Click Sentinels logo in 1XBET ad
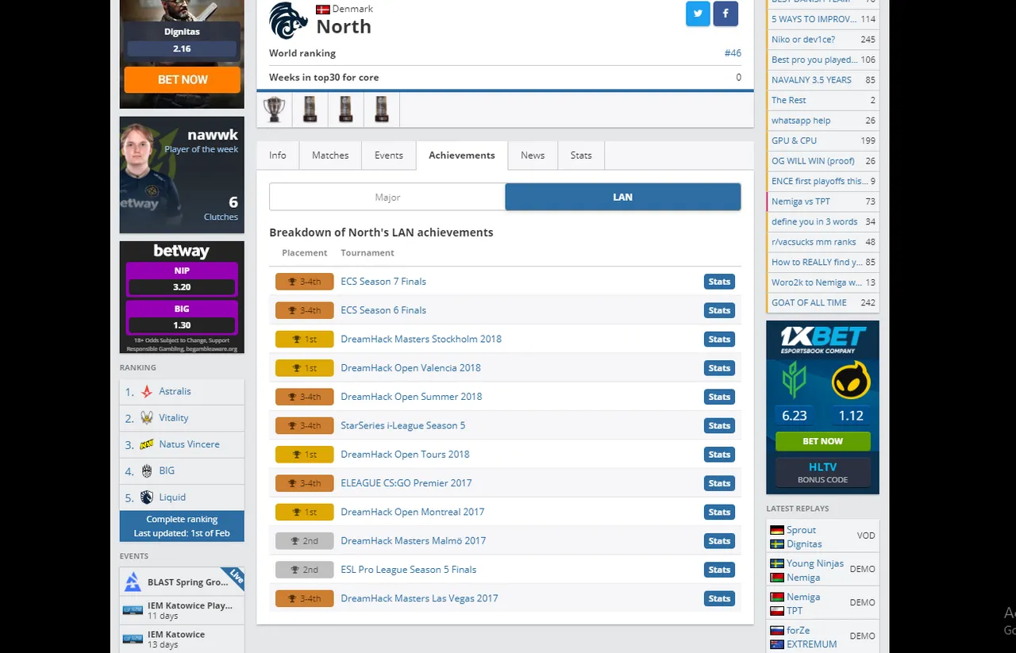The height and width of the screenshot is (653, 1016). click(795, 382)
